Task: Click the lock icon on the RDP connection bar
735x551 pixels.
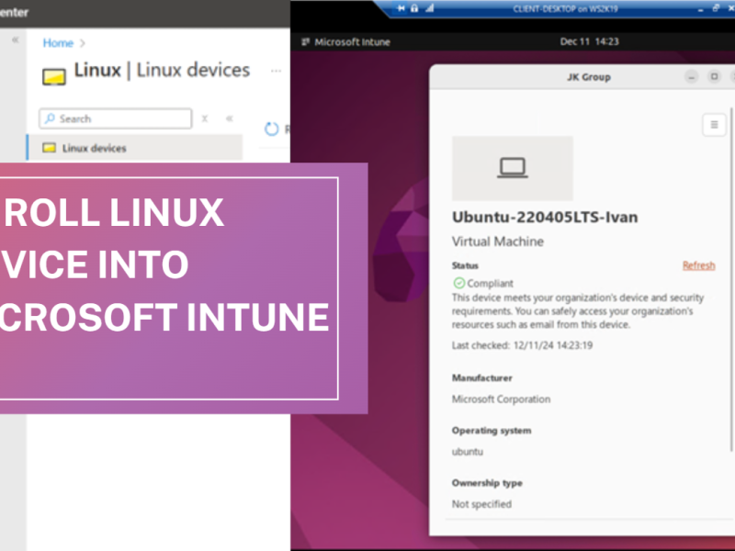Action: click(413, 8)
